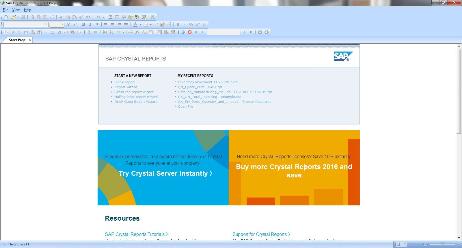Open the Cross-tab report wizard link
Viewport: 462px width, 248px height.
[x=134, y=92]
